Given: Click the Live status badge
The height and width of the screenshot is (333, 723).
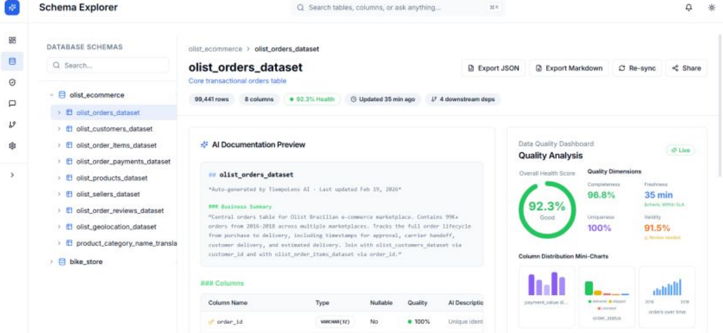Looking at the screenshot, I should (680, 150).
